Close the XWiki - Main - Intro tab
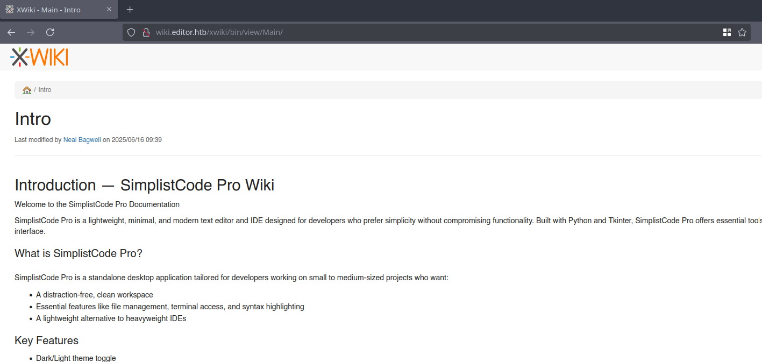The image size is (762, 362). pyautogui.click(x=109, y=10)
